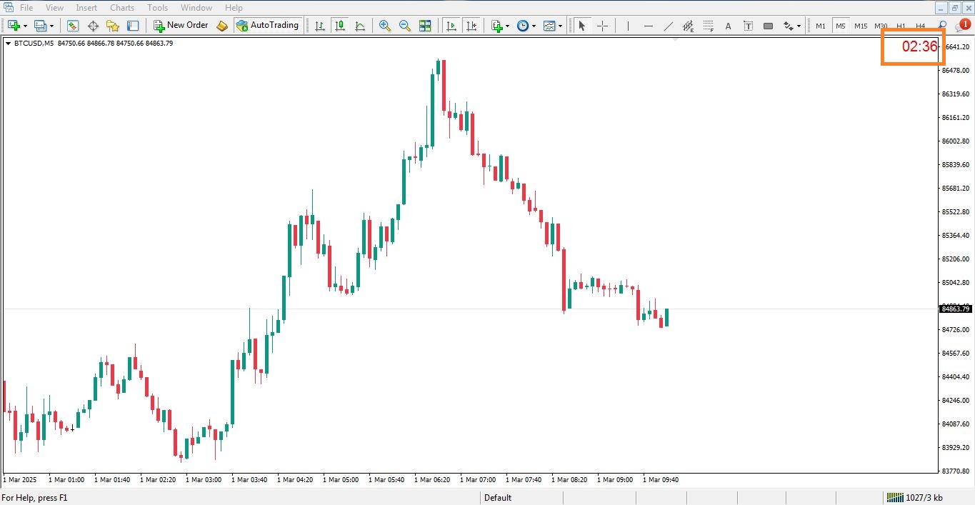Launch MetaEditor from the yellow book icon
Image resolution: width=975 pixels, height=505 pixels.
222,26
